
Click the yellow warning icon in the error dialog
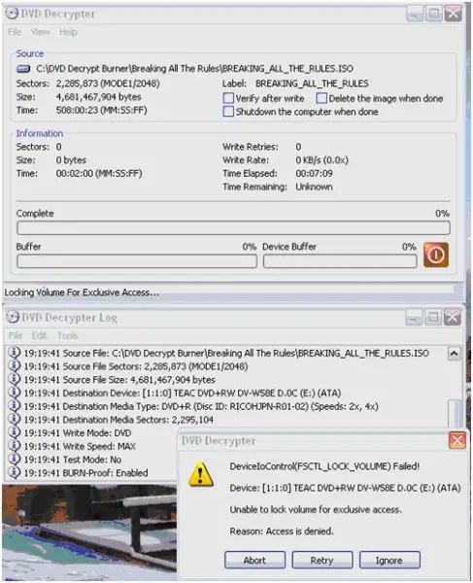(x=201, y=474)
